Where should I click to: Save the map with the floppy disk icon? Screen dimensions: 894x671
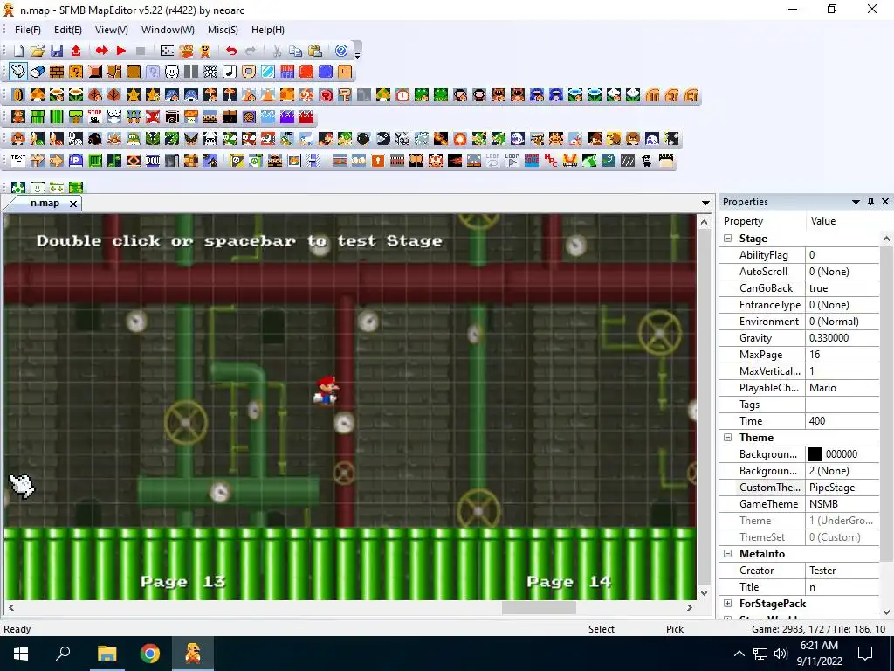coord(57,51)
